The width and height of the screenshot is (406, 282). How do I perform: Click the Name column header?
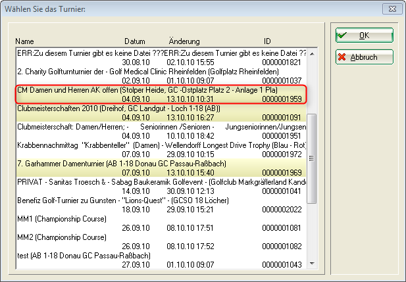(x=24, y=41)
